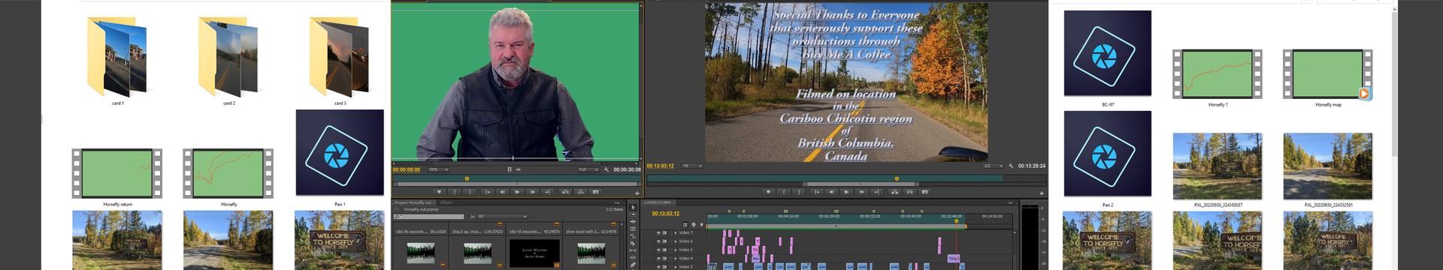
Task: Select the Ripple Edit tool
Action: [633, 222]
